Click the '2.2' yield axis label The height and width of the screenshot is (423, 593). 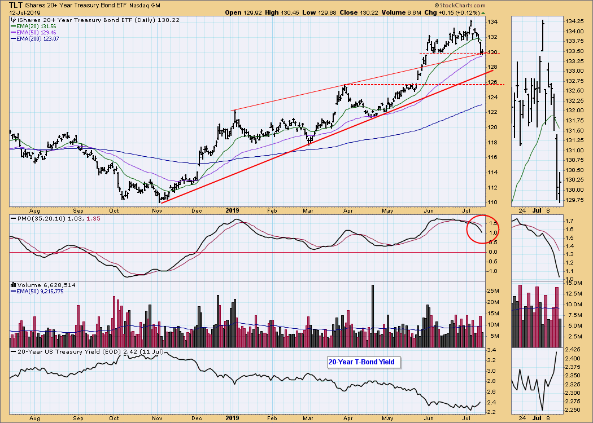(492, 412)
